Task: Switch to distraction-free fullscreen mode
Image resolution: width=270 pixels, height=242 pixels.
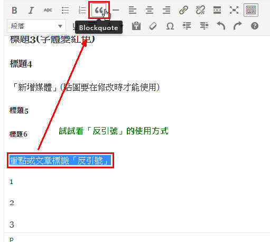Action: click(234, 10)
